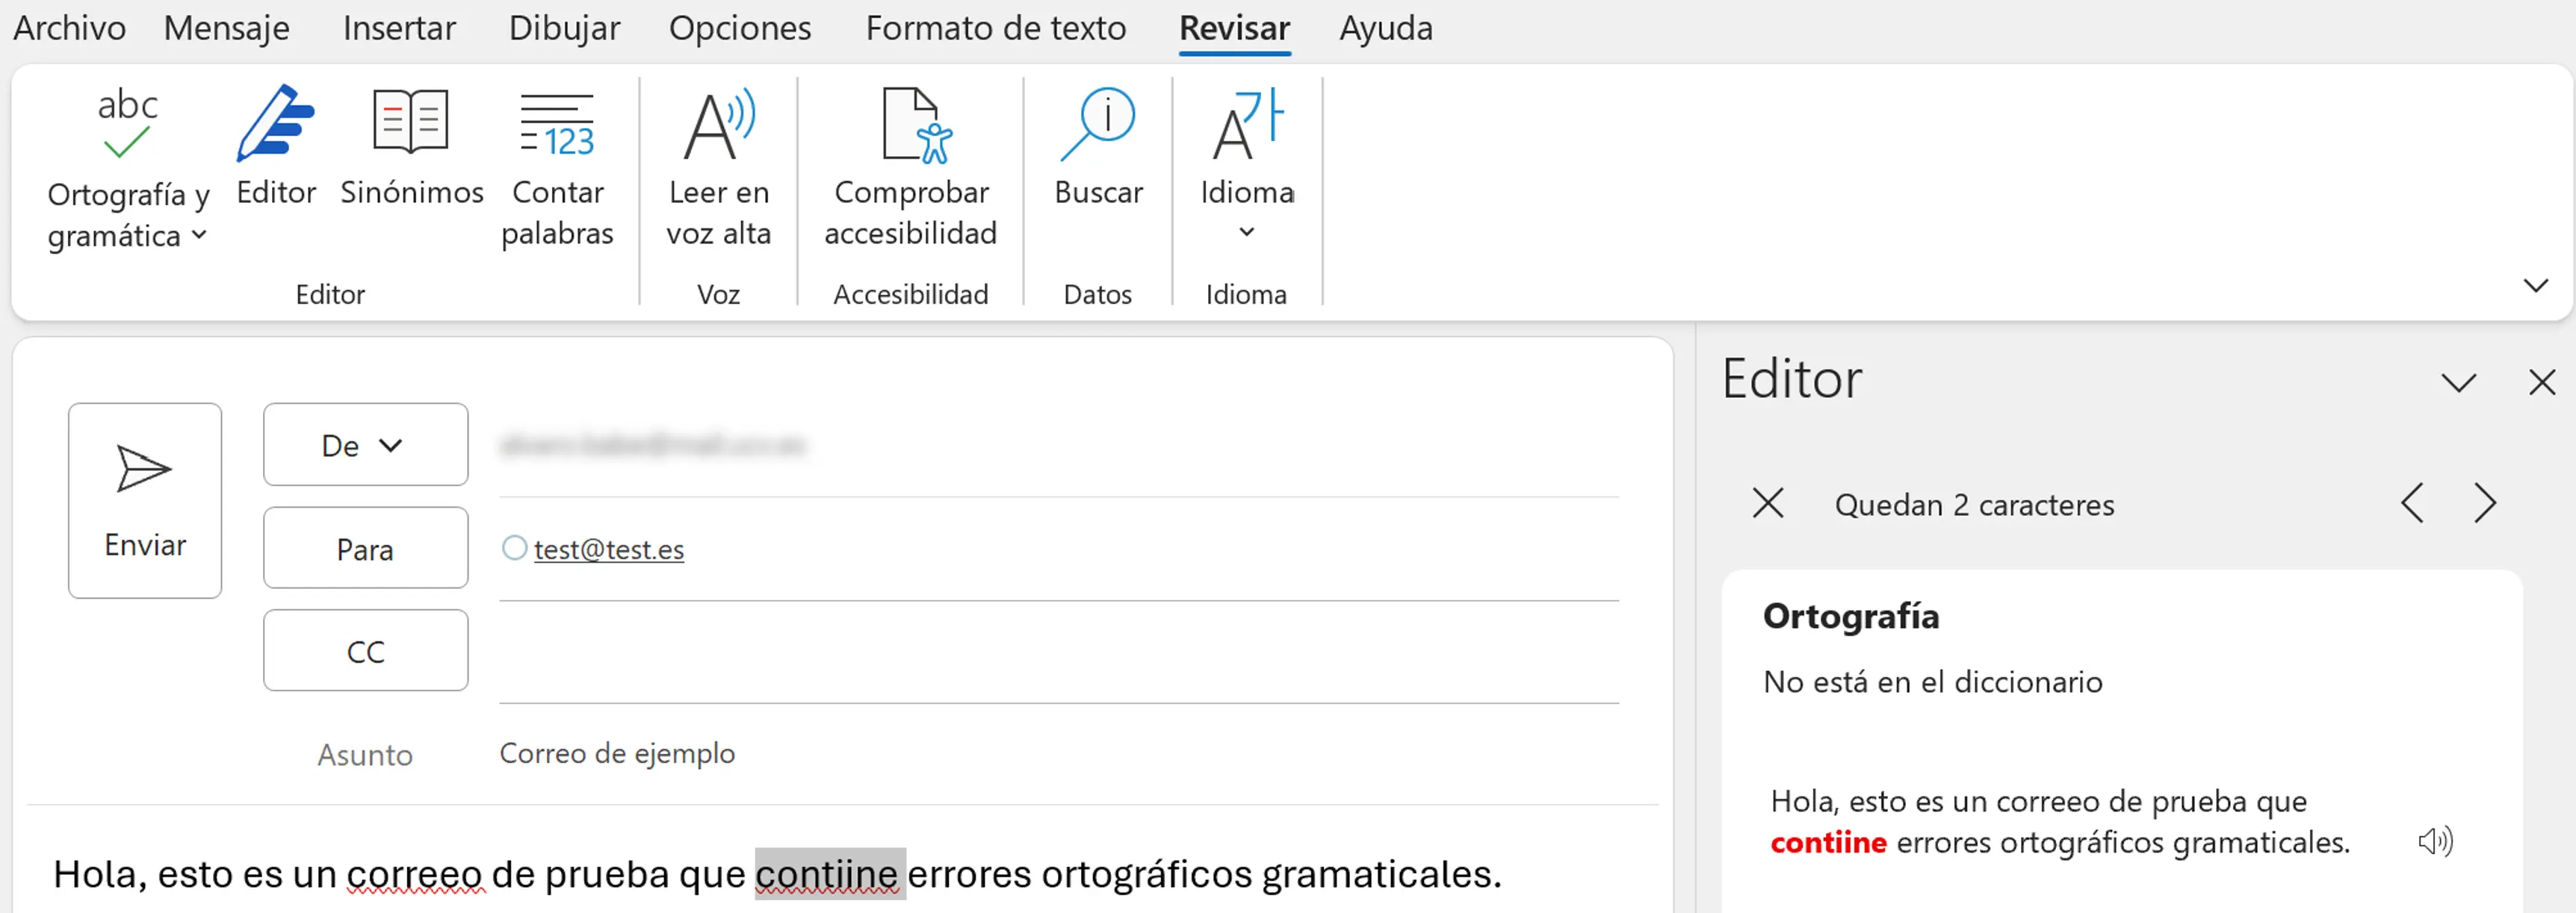Close the Editor side pane
2576x913 pixels.
coord(2541,381)
